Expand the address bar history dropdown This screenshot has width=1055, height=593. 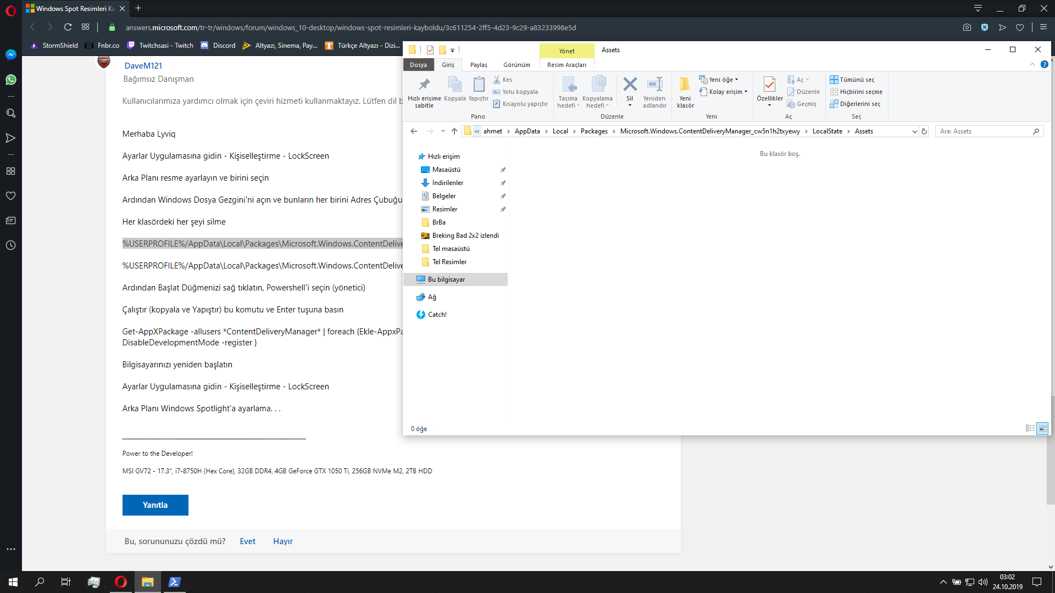tap(914, 131)
